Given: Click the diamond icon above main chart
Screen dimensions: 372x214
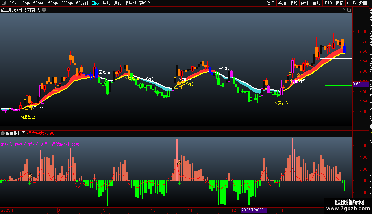Looking at the screenshot, I should 343,10.
